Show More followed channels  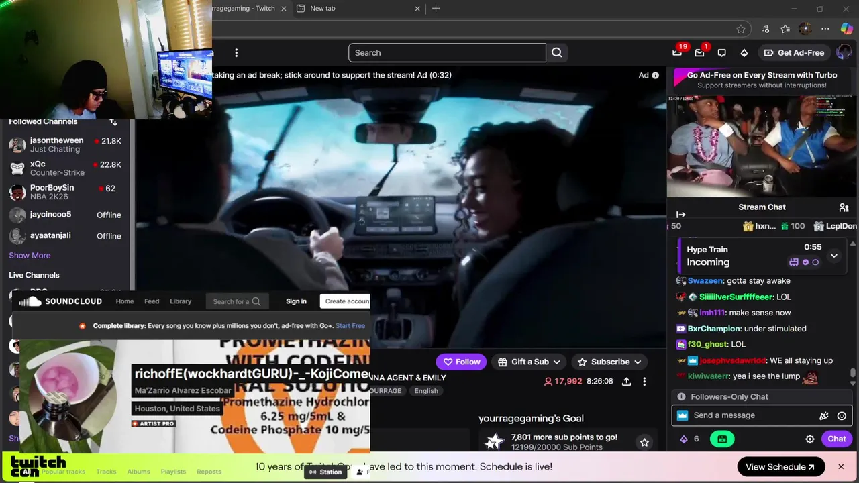click(30, 256)
